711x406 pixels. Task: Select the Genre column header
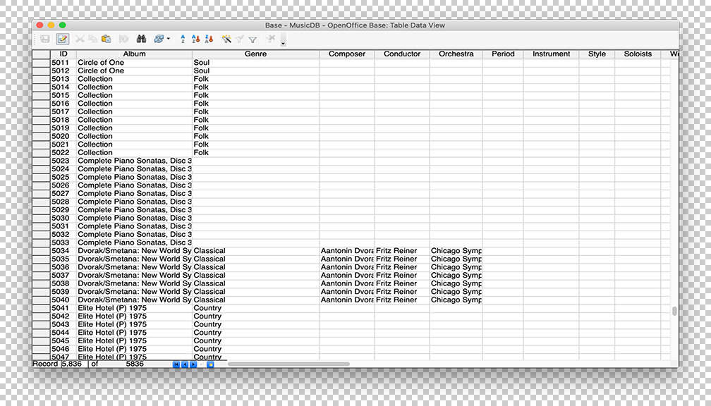point(255,54)
